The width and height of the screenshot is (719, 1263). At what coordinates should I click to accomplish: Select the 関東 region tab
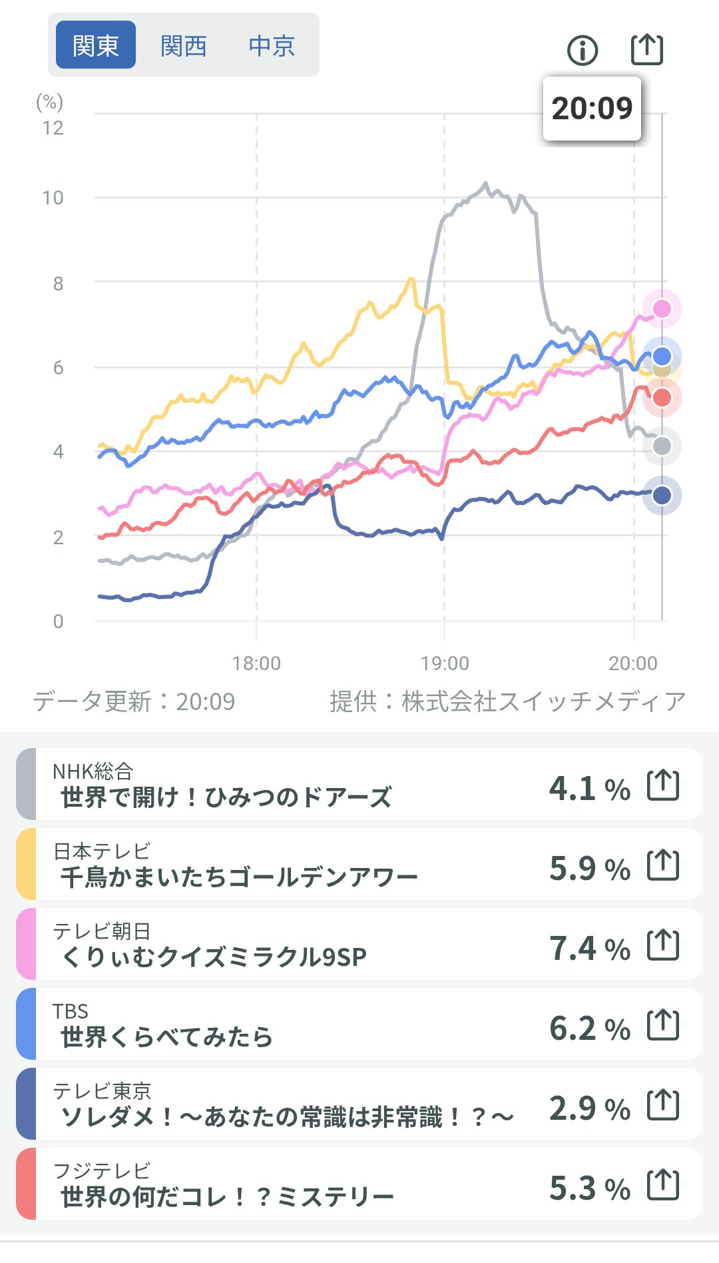[x=96, y=45]
